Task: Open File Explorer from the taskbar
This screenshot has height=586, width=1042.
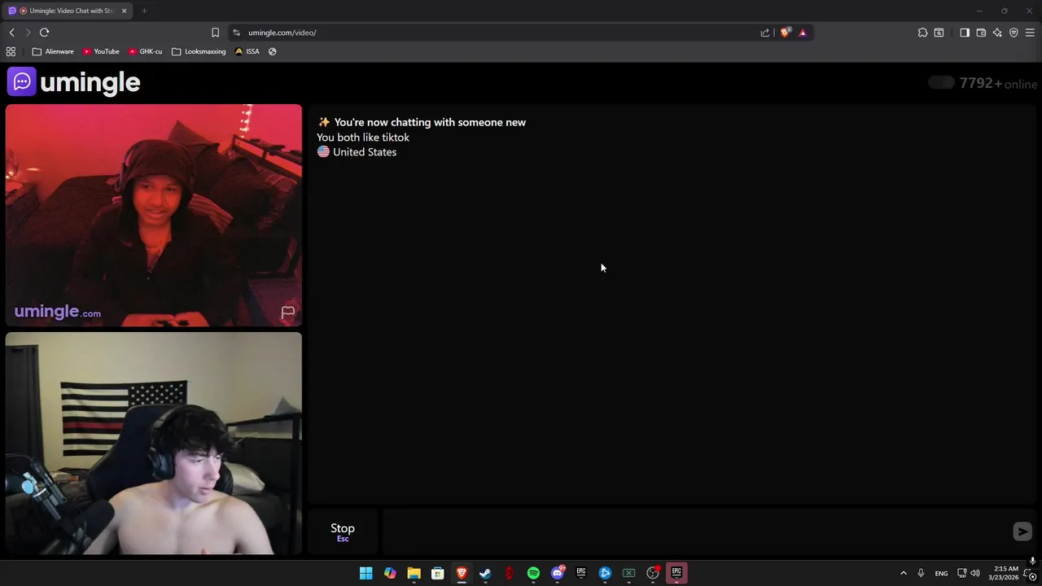Action: 414,573
